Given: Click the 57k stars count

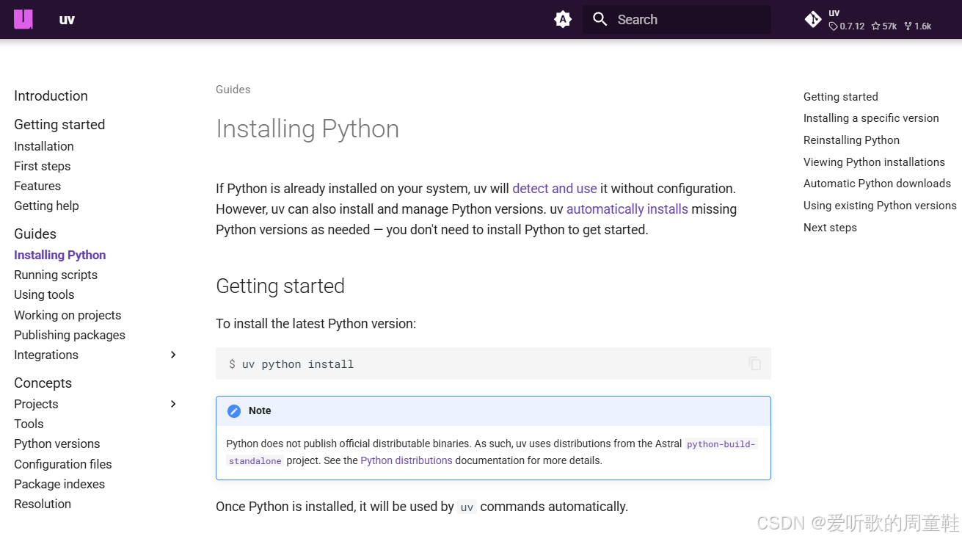Looking at the screenshot, I should [889, 26].
